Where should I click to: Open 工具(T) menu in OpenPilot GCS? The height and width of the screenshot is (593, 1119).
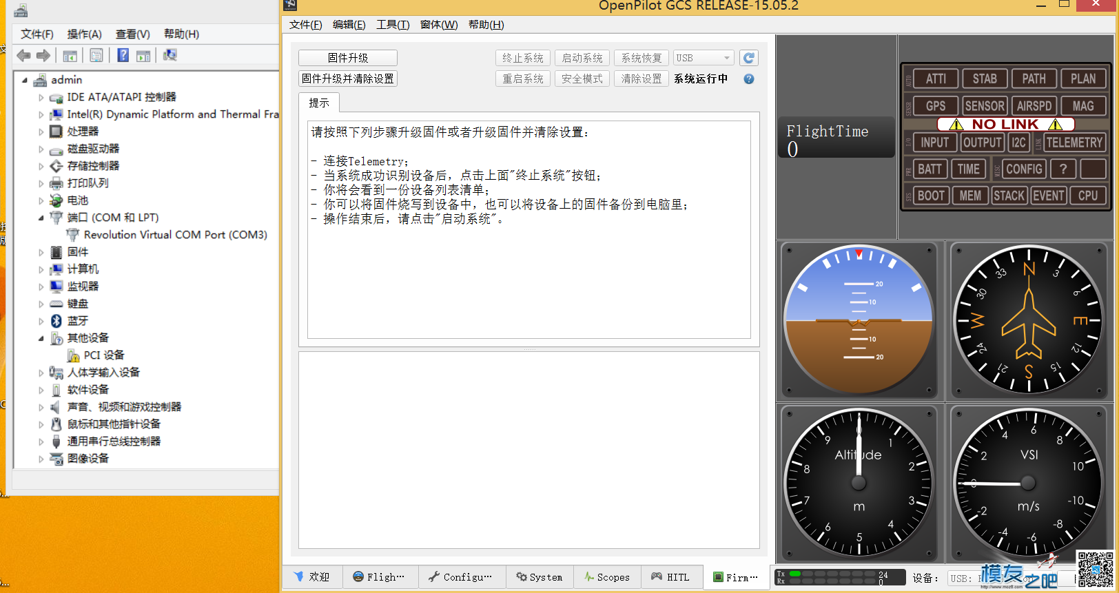point(393,25)
